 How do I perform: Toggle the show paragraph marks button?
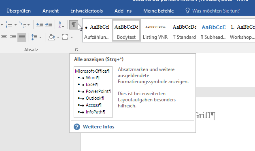coord(74,25)
